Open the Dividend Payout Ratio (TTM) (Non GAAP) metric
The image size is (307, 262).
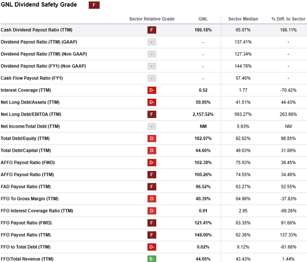(44, 54)
